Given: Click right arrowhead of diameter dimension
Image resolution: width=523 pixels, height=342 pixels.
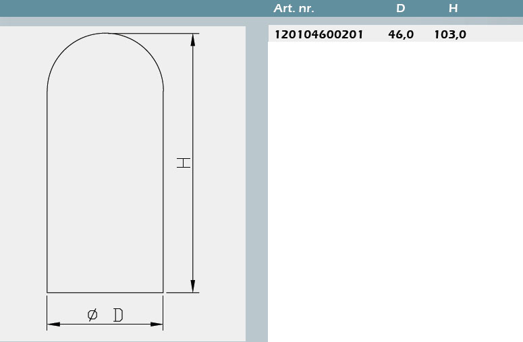Looking at the screenshot, I should click(157, 324).
